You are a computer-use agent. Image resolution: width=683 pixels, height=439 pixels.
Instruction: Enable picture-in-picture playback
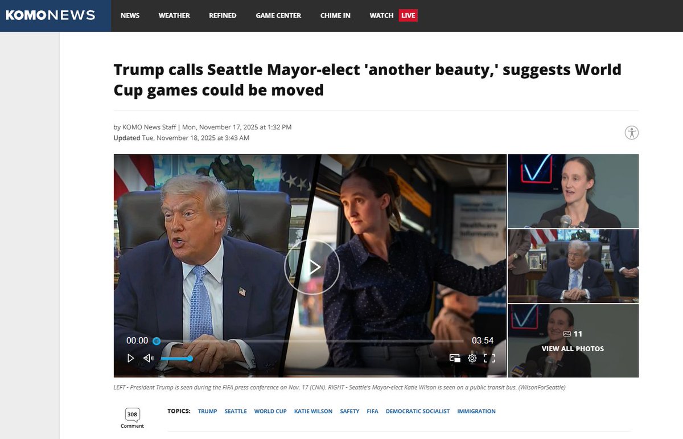454,358
